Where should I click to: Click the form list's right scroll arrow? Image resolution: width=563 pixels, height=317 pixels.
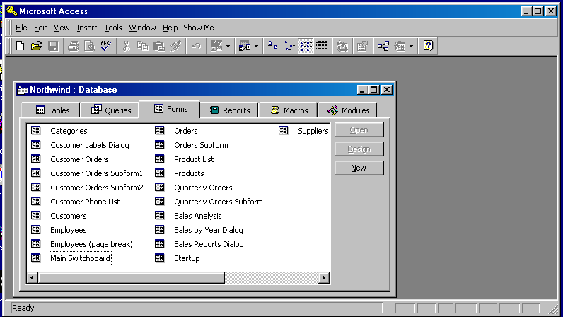point(324,278)
